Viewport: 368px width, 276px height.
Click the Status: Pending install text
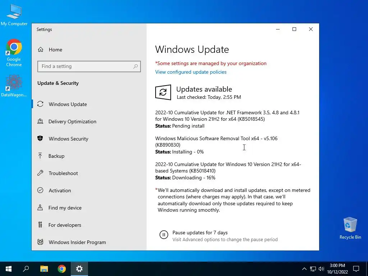click(x=180, y=126)
